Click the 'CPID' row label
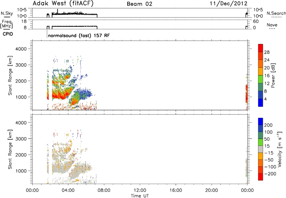The width and height of the screenshot is (286, 198). (8, 34)
